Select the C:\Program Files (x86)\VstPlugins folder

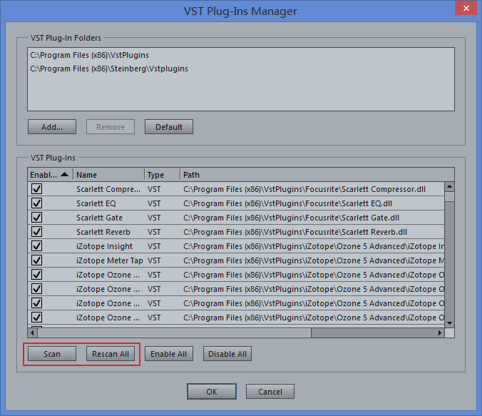coord(89,55)
